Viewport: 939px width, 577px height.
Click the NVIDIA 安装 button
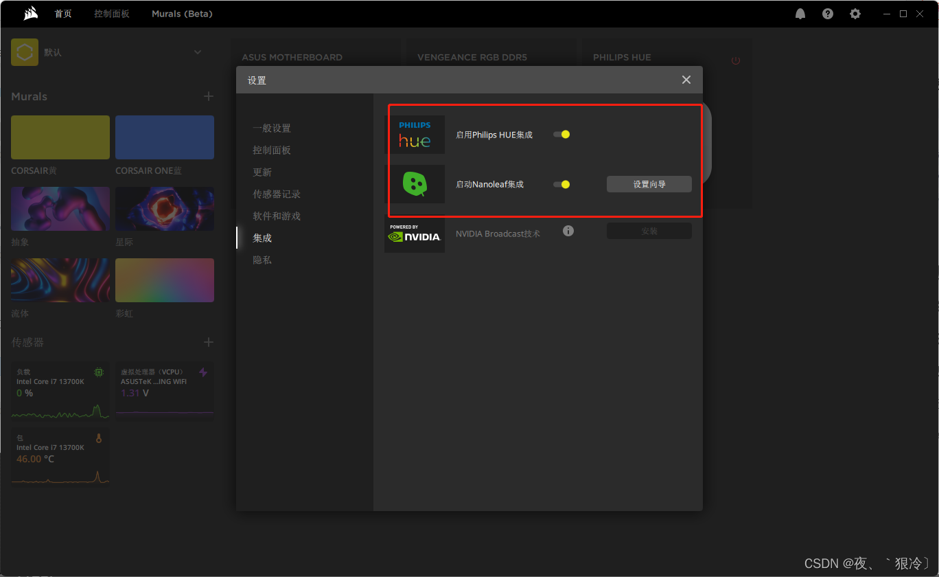click(x=649, y=231)
